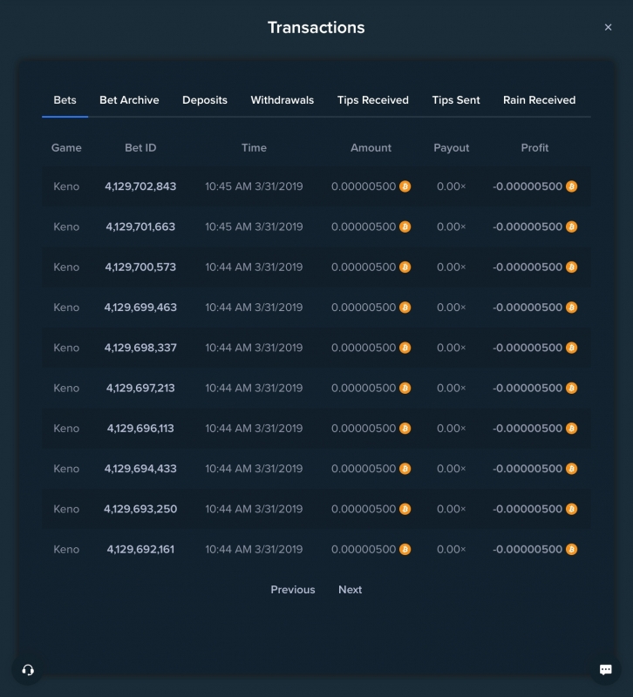Open bet ID 4,129,697,213
The height and width of the screenshot is (697, 633).
pyautogui.click(x=140, y=388)
